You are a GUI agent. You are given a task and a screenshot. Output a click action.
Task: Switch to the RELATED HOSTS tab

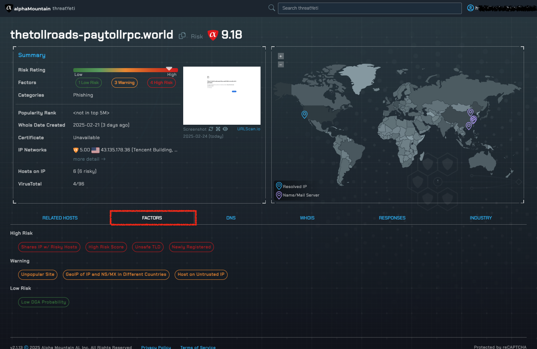(x=60, y=218)
